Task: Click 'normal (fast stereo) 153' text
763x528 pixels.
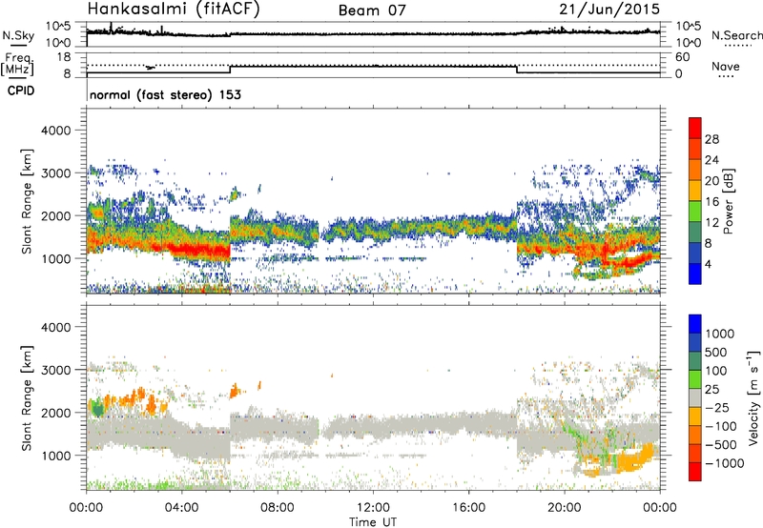Action: click(165, 94)
